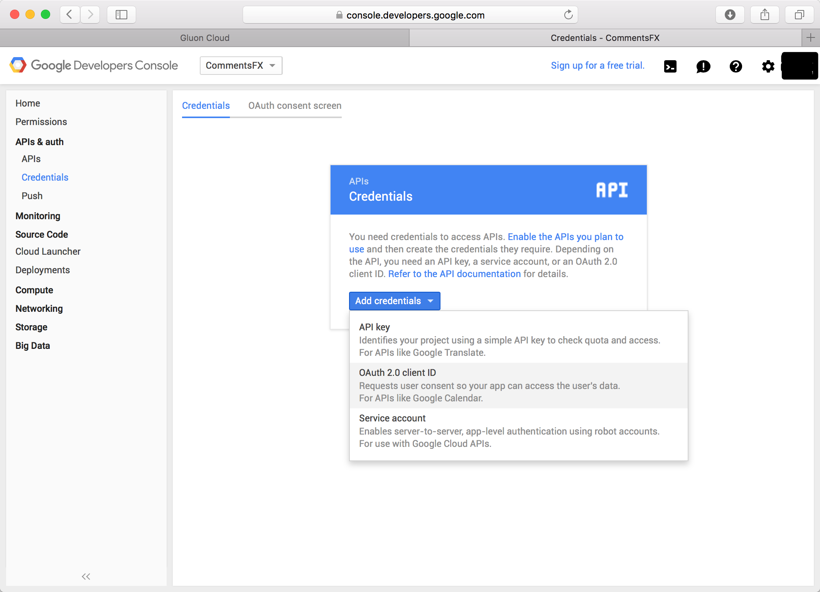Switch to the Gluon Cloud browser tab

tap(204, 38)
